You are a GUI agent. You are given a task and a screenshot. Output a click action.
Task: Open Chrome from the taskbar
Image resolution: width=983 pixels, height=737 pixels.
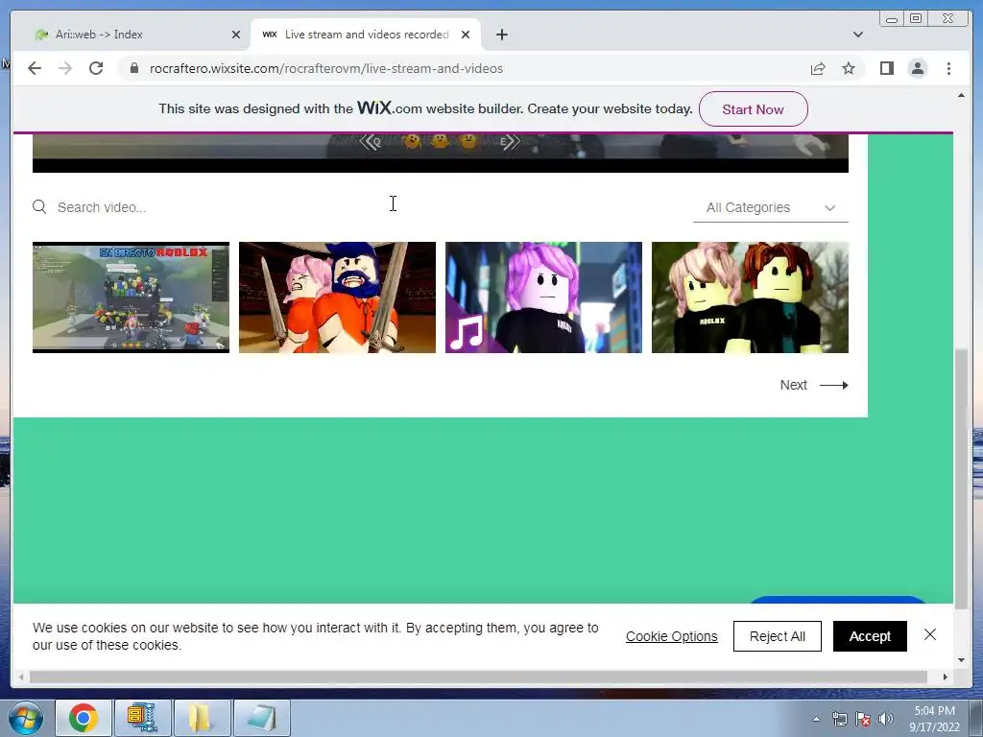coord(84,718)
